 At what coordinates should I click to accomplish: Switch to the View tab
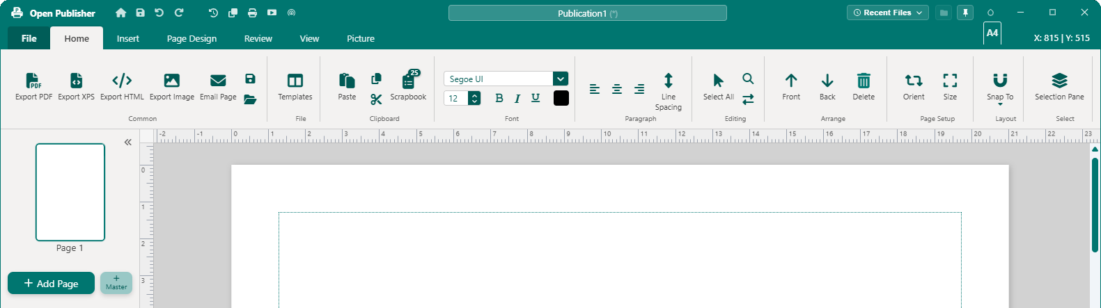click(x=309, y=38)
